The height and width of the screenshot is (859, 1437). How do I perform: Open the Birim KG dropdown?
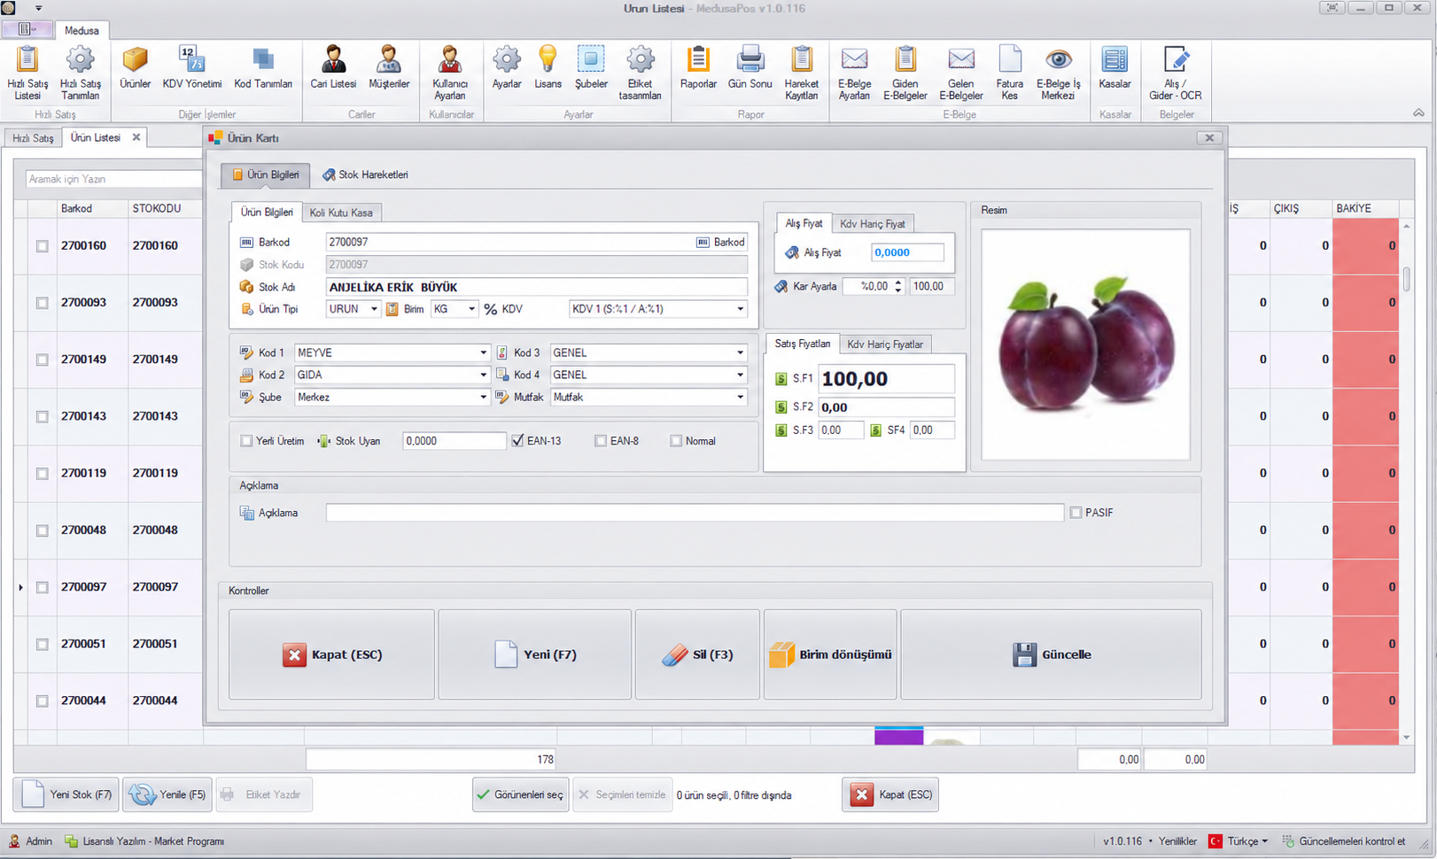(x=471, y=309)
